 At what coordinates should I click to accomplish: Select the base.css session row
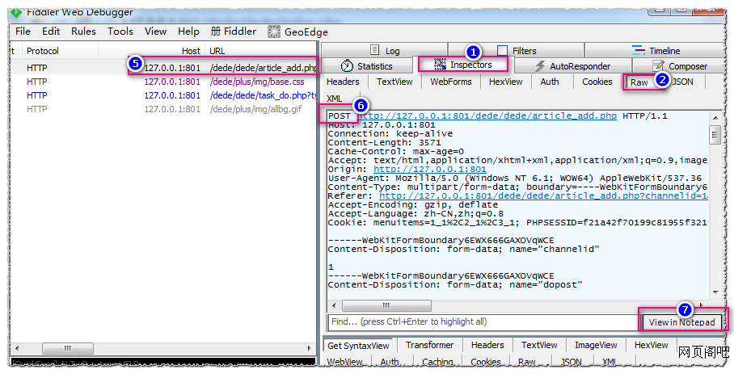[x=163, y=82]
